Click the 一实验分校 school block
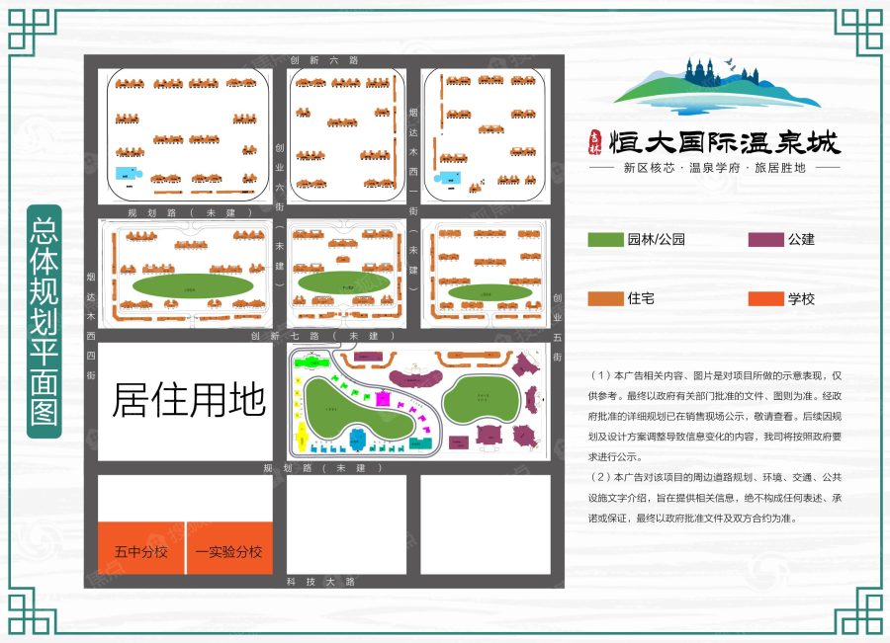 (229, 548)
